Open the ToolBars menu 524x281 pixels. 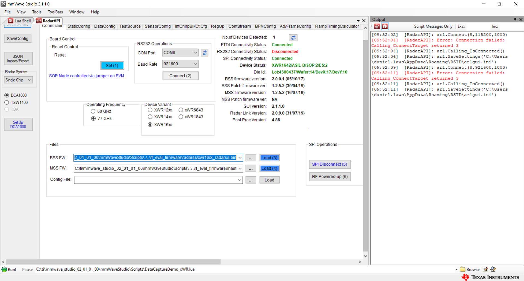(55, 12)
